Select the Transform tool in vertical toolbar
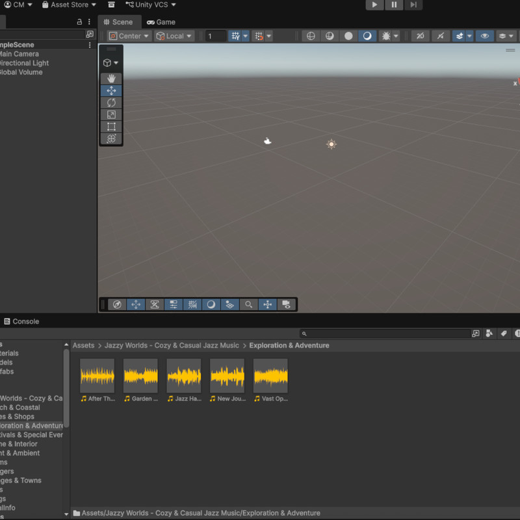 click(111, 138)
